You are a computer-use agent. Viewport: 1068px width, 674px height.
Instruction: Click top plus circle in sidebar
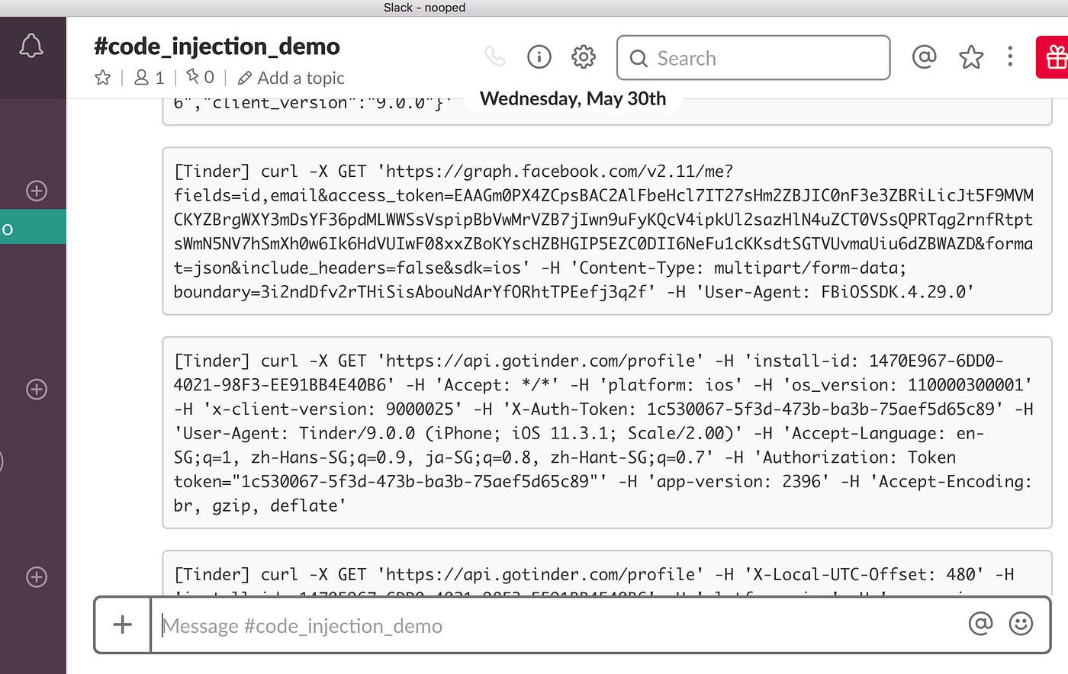[37, 191]
